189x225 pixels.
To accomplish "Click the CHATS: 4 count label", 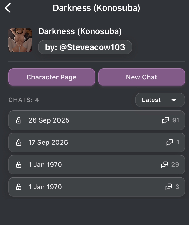I will (24, 100).
